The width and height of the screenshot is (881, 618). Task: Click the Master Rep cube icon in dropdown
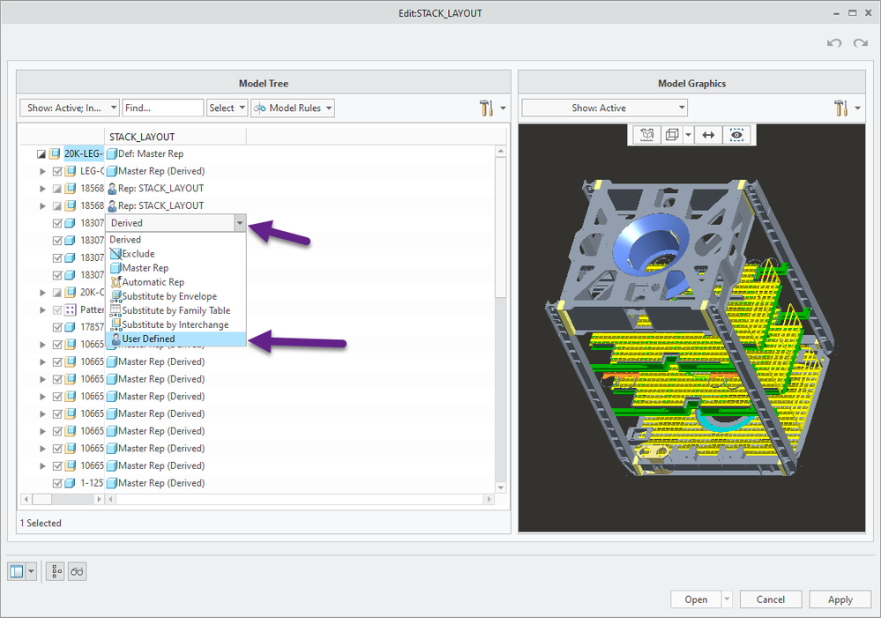tap(116, 268)
